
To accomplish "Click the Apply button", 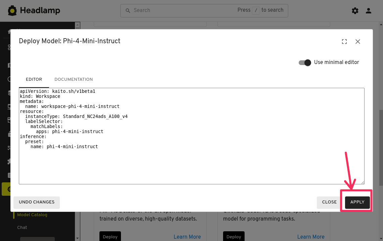I will pos(357,202).
